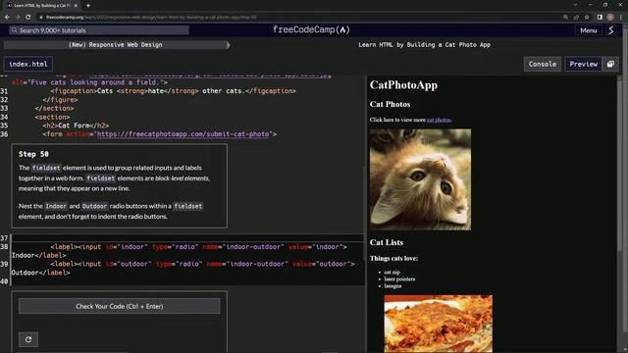Open the freeCodeCamp Menu button
Image resolution: width=628 pixels, height=353 pixels.
589,30
